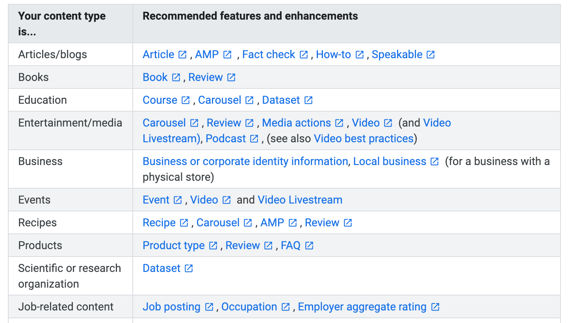Click external-link icon beside Fact check
The width and height of the screenshot is (568, 323).
coord(304,55)
